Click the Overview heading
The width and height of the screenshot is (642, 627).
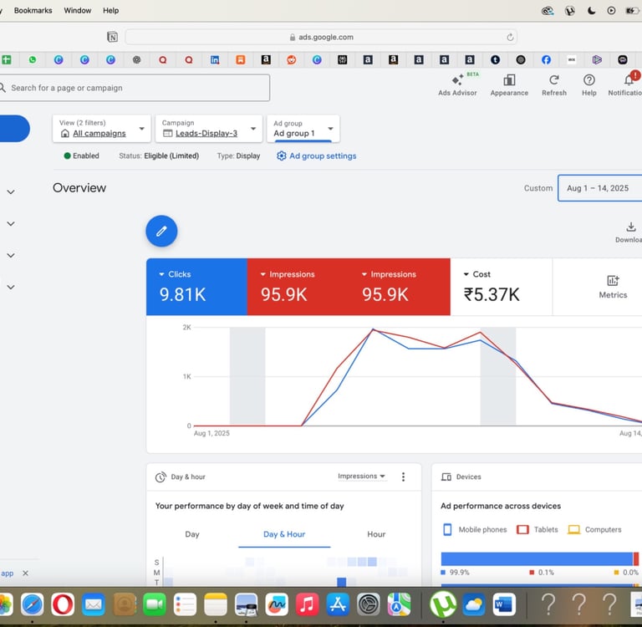(x=79, y=187)
